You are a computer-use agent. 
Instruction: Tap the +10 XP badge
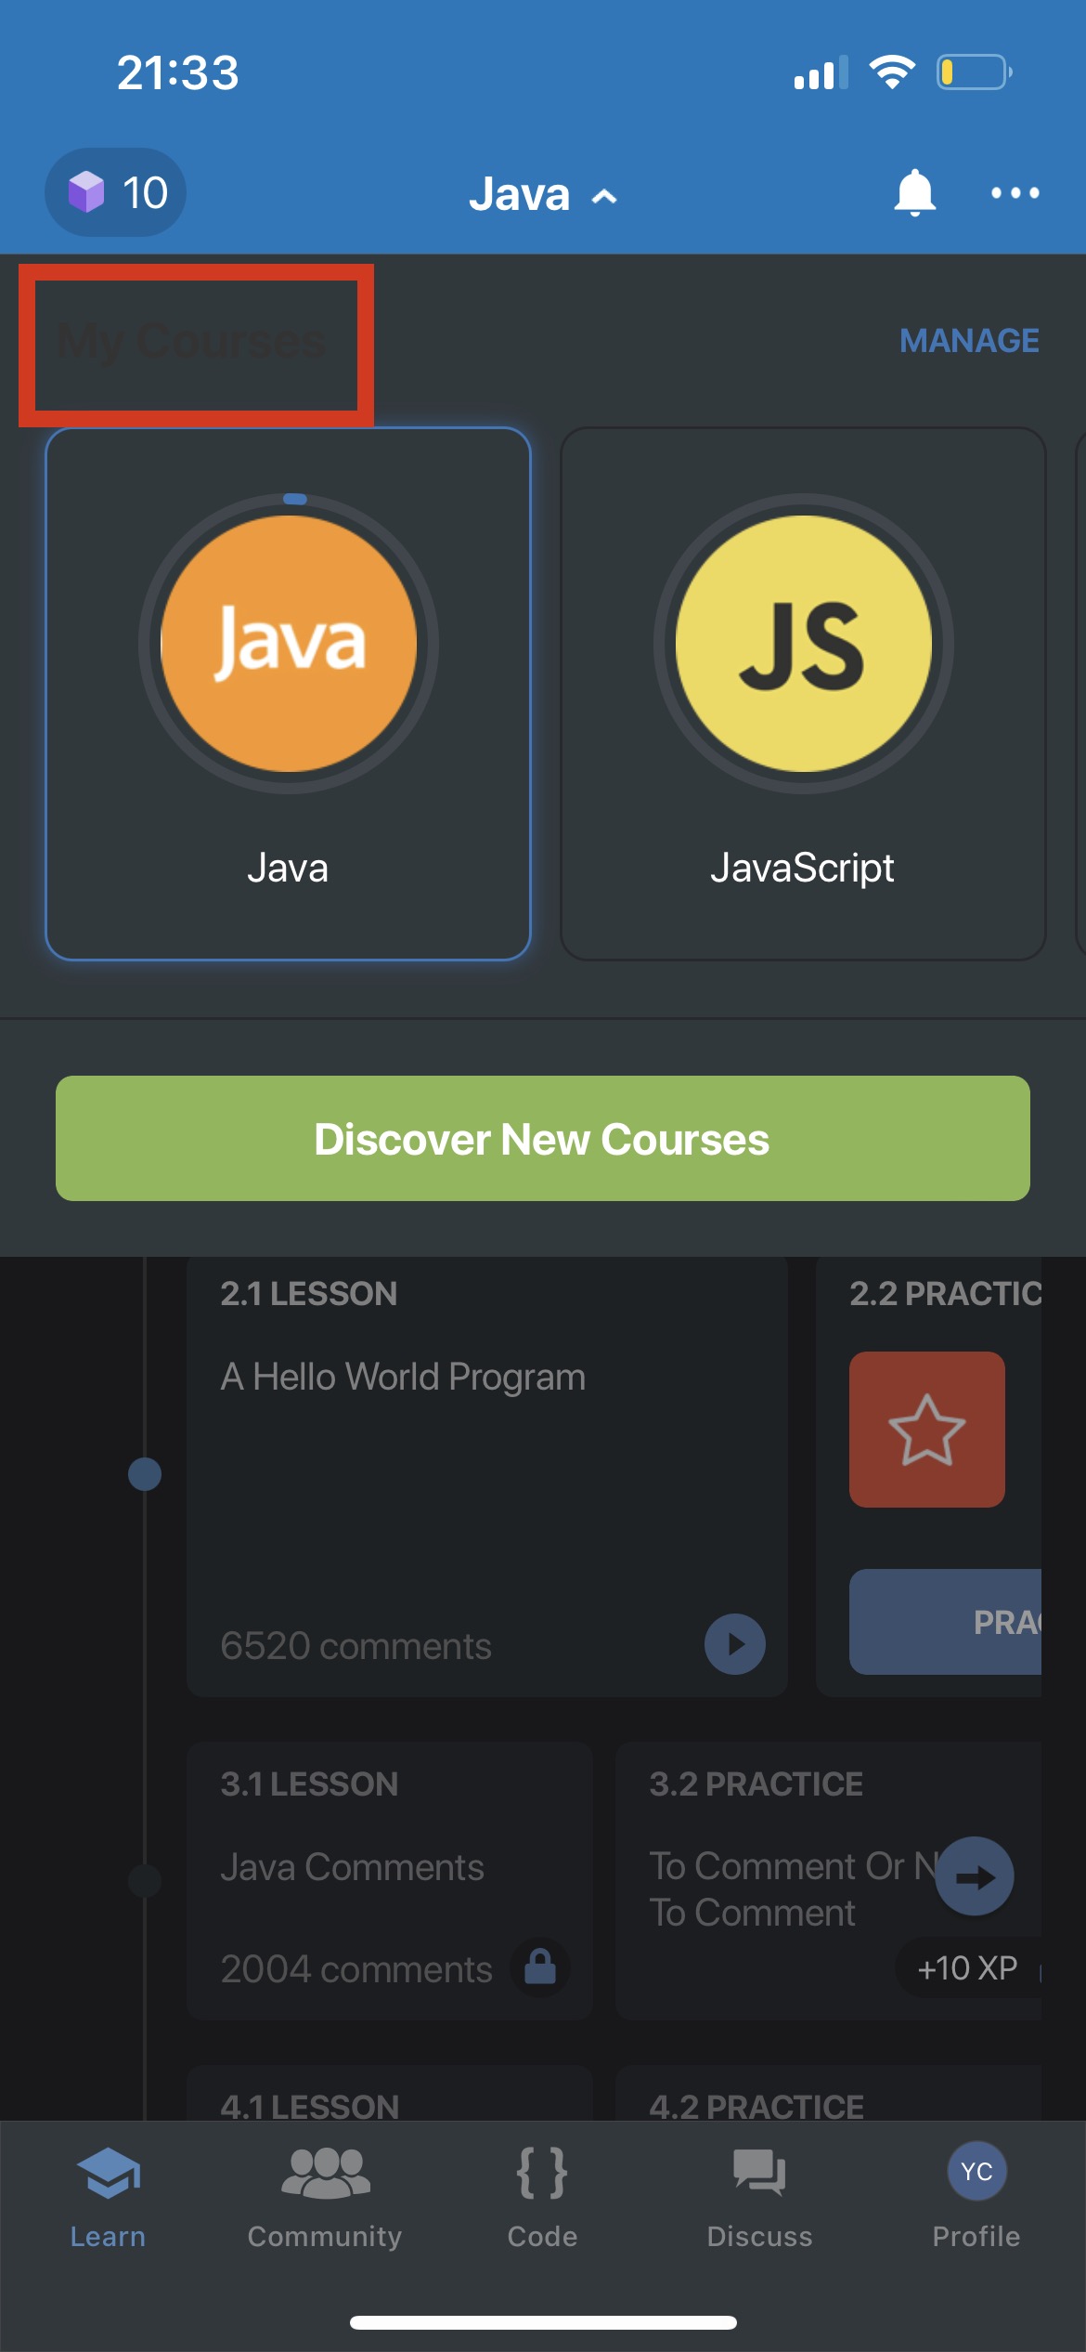tap(968, 1967)
